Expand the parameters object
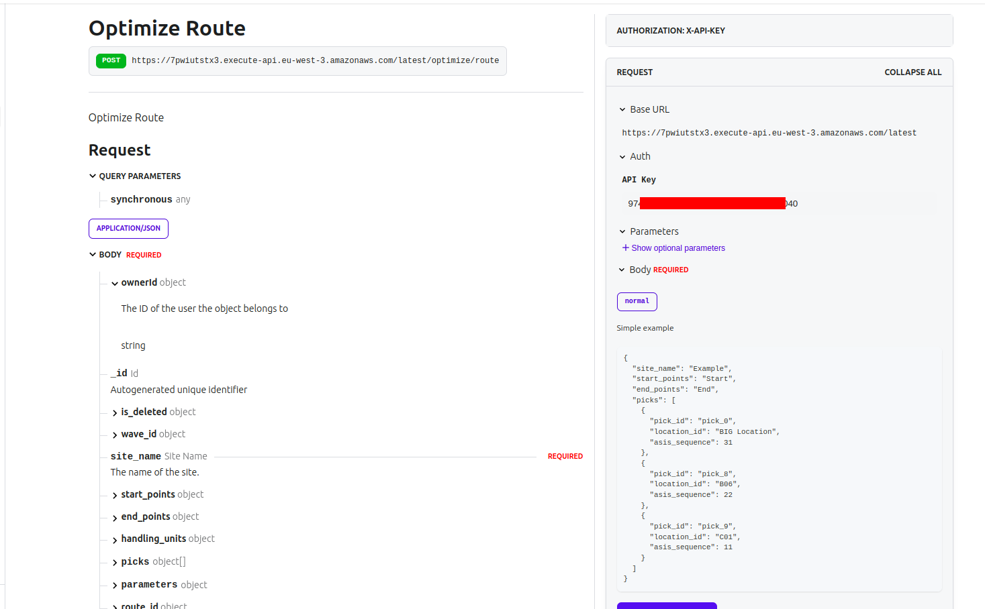 [114, 584]
